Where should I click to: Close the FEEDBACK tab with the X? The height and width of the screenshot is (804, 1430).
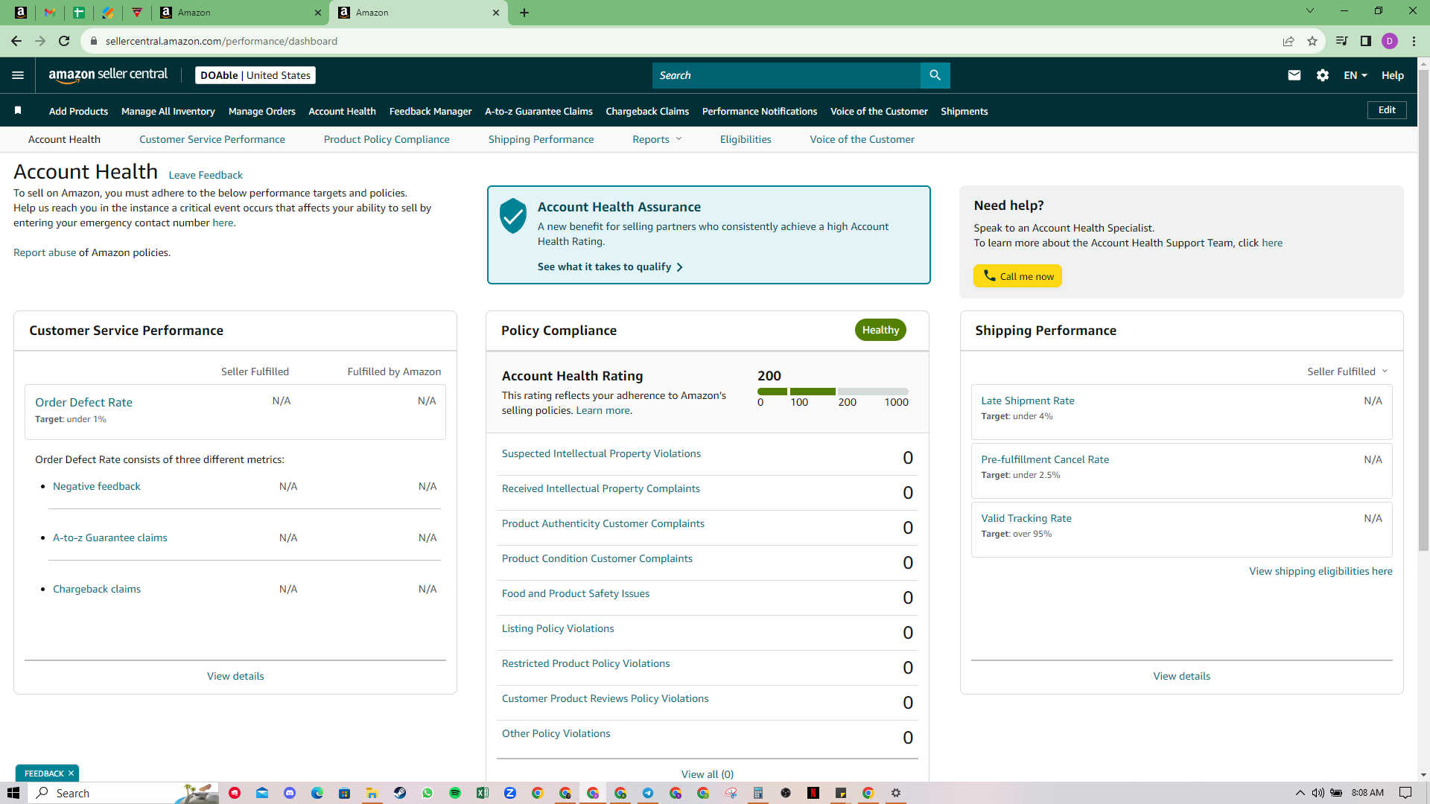click(x=71, y=773)
